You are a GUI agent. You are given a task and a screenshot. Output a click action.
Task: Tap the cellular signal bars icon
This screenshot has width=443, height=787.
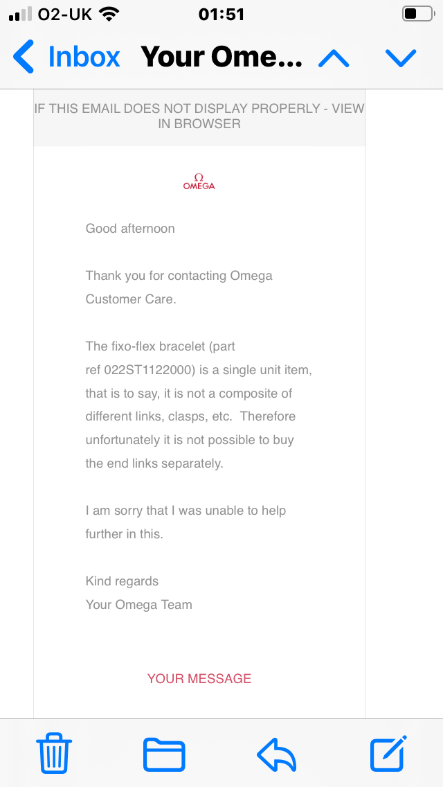(x=20, y=14)
